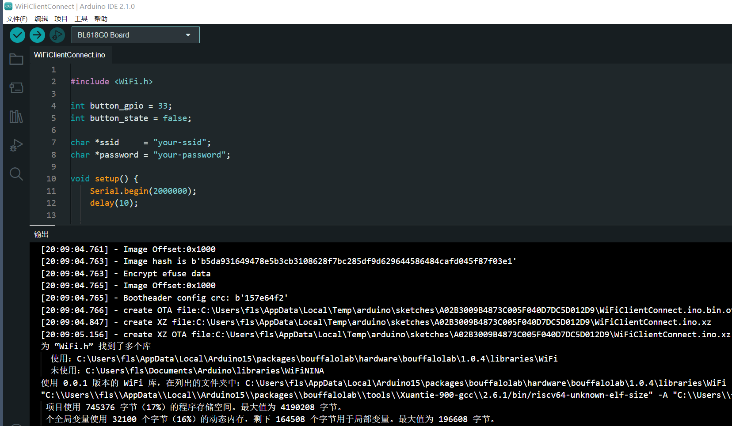732x426 pixels.
Task: Open the Sketchbook folder sidebar icon
Action: [16, 59]
